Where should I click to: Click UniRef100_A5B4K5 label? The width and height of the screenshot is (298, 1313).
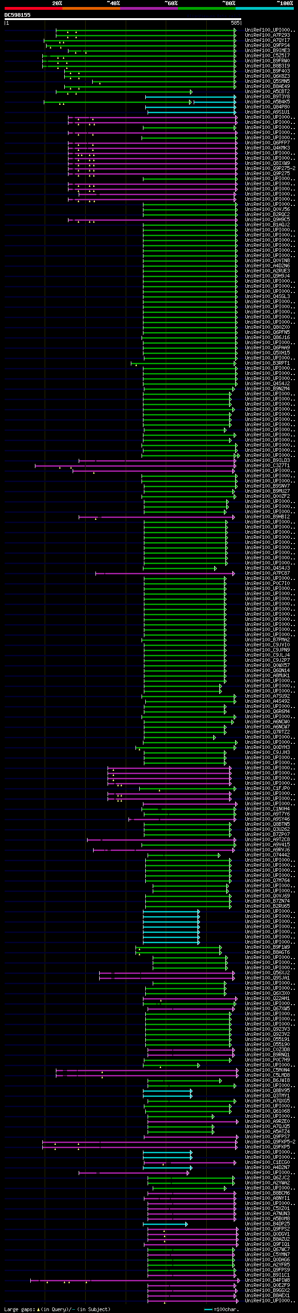267,102
